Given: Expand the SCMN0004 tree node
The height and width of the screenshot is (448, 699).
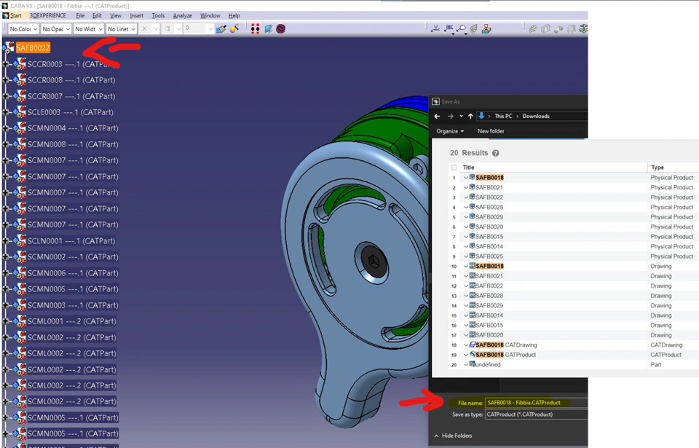Looking at the screenshot, I should pyautogui.click(x=5, y=128).
